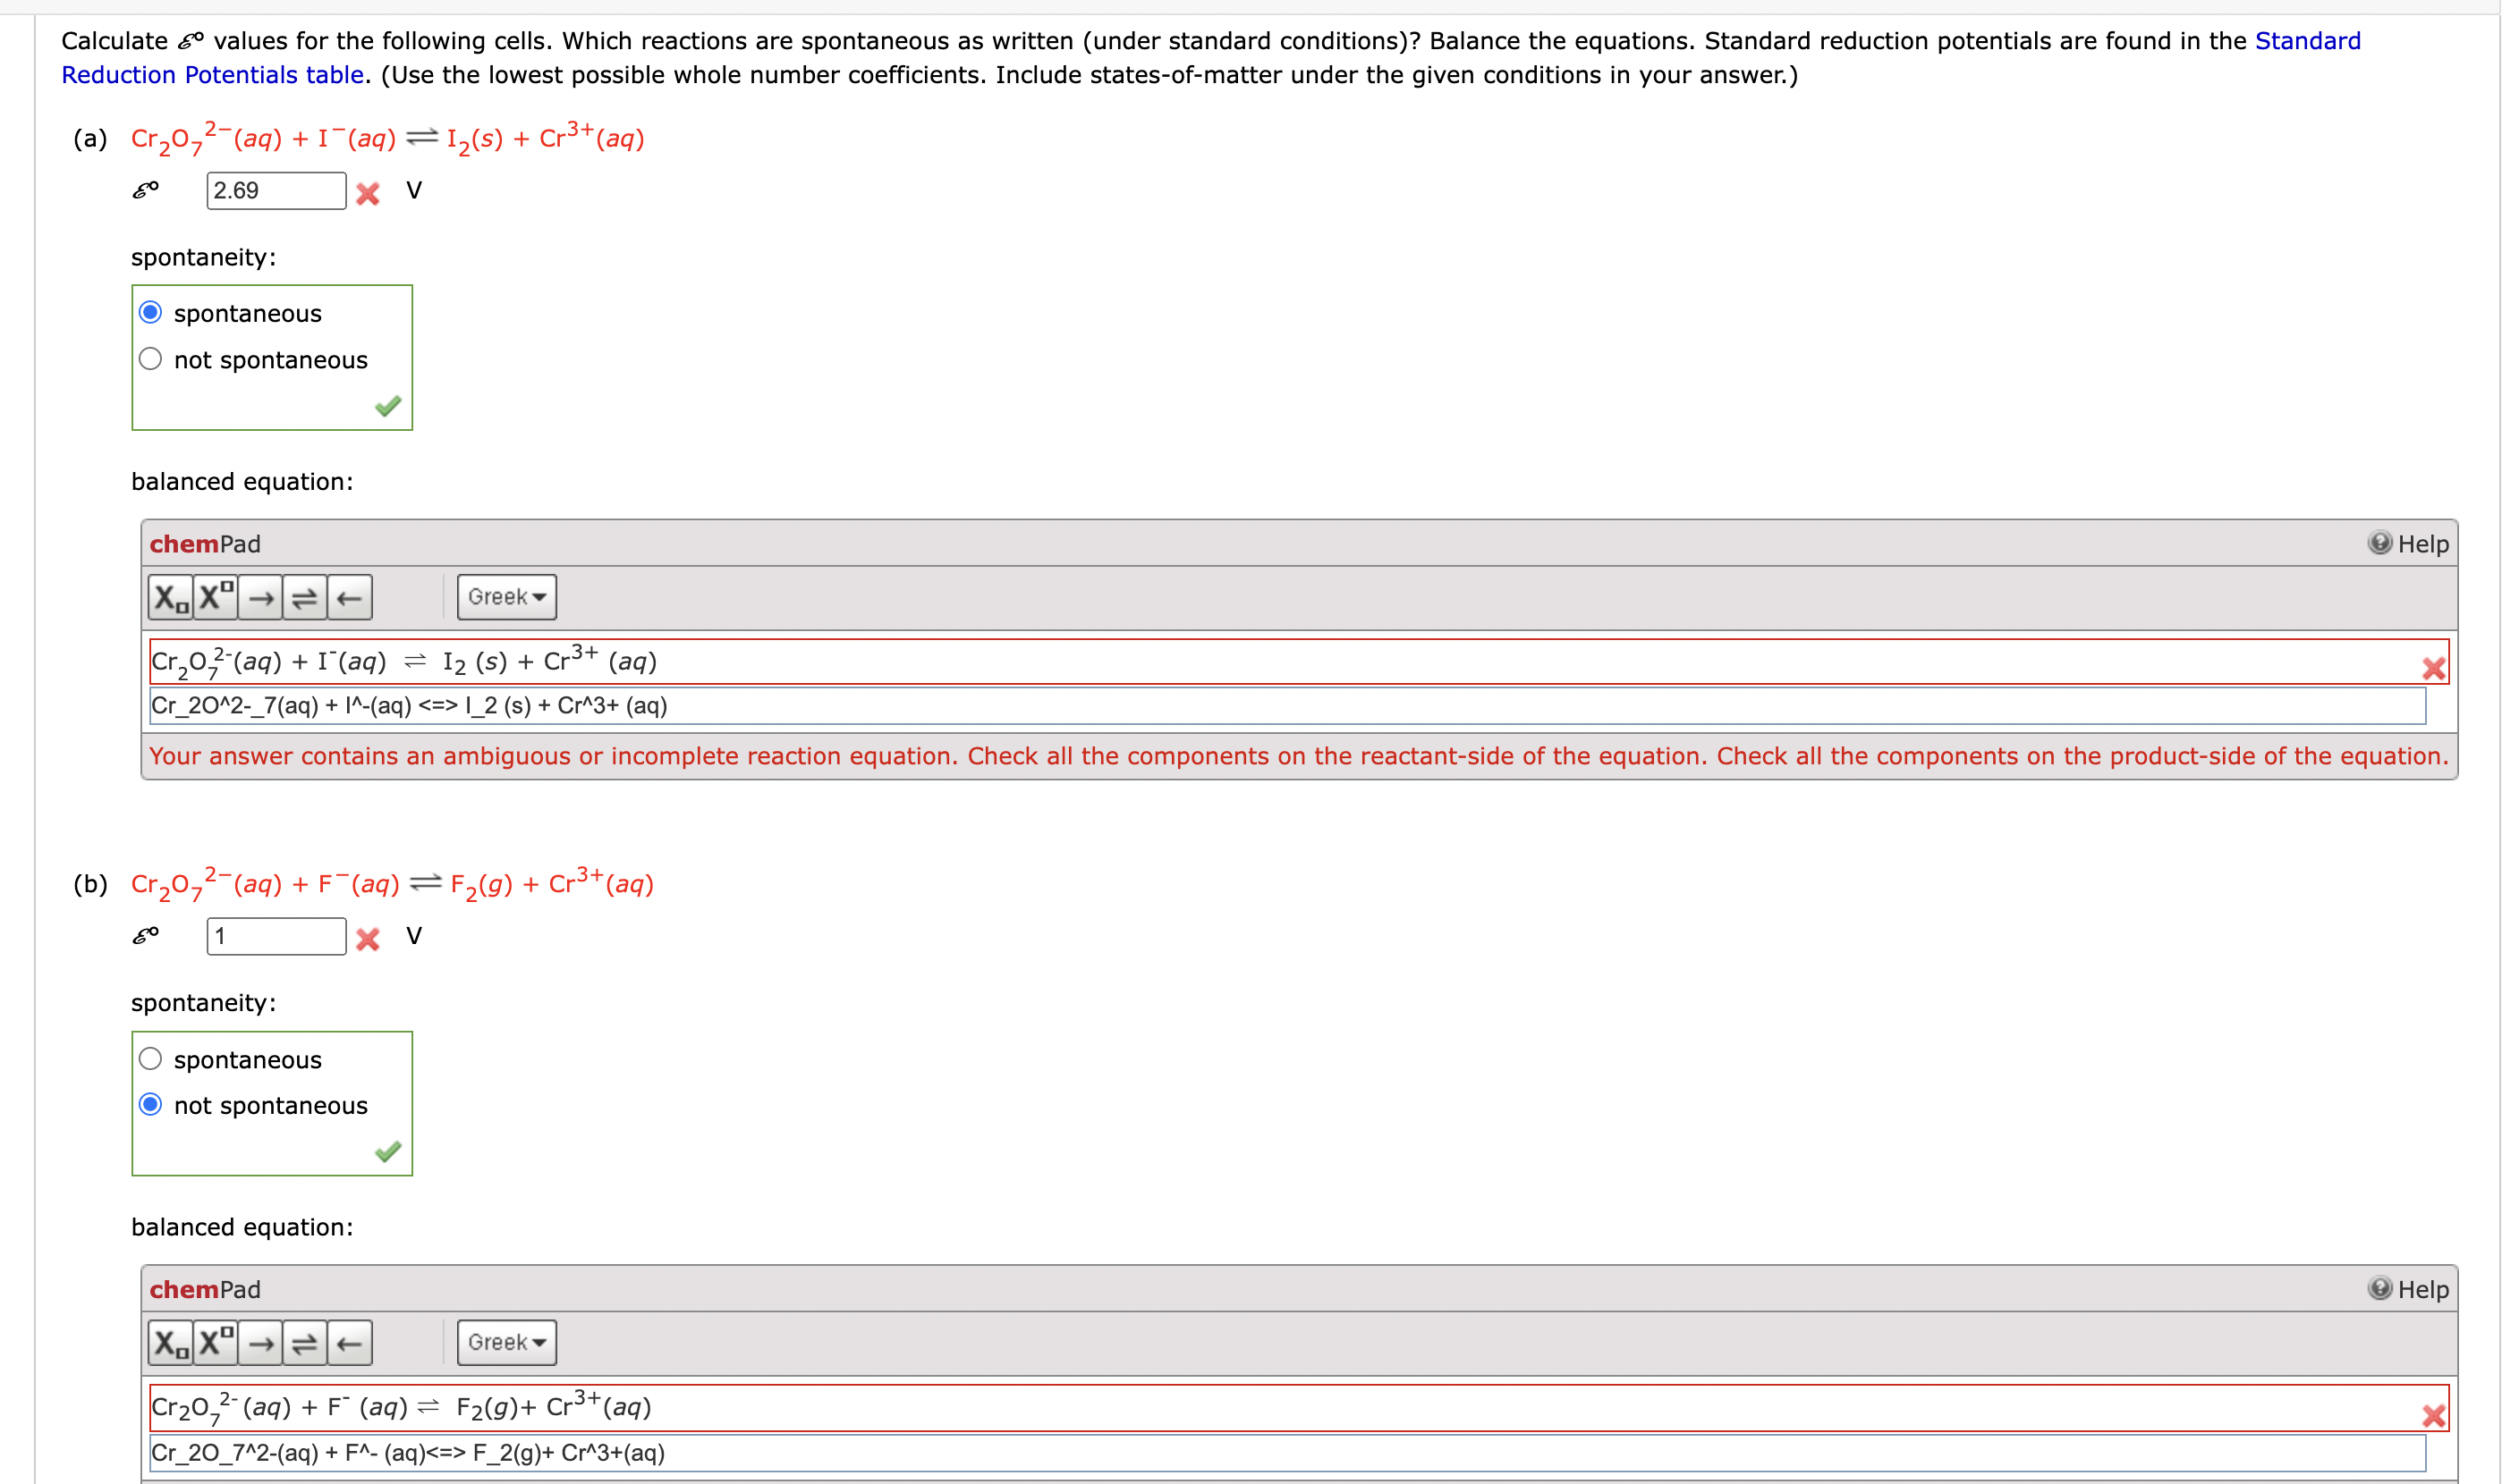Screen dimensions: 2502x1484
Task: Click red X in part (b) equation field
Action: click(2433, 1415)
